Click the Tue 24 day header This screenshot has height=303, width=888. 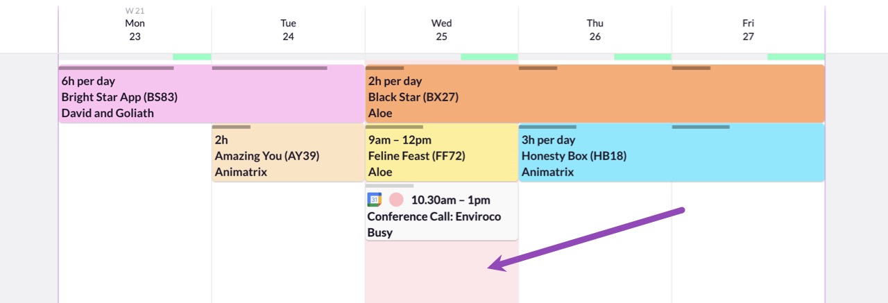point(288,30)
